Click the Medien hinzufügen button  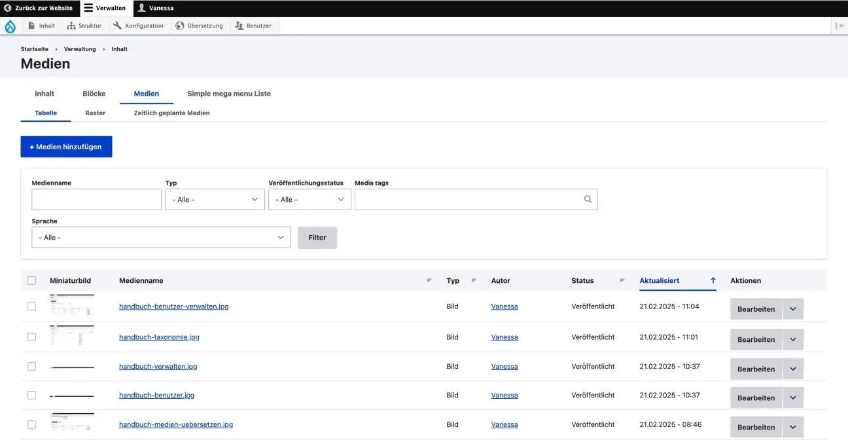66,147
